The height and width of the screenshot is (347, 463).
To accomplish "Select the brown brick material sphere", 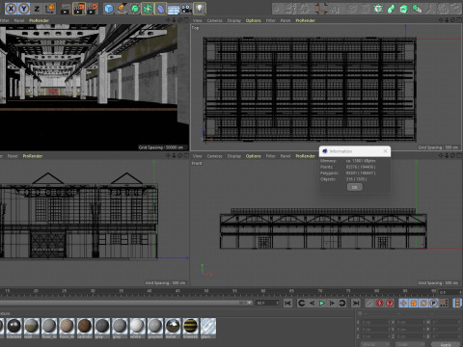I will tap(84, 326).
